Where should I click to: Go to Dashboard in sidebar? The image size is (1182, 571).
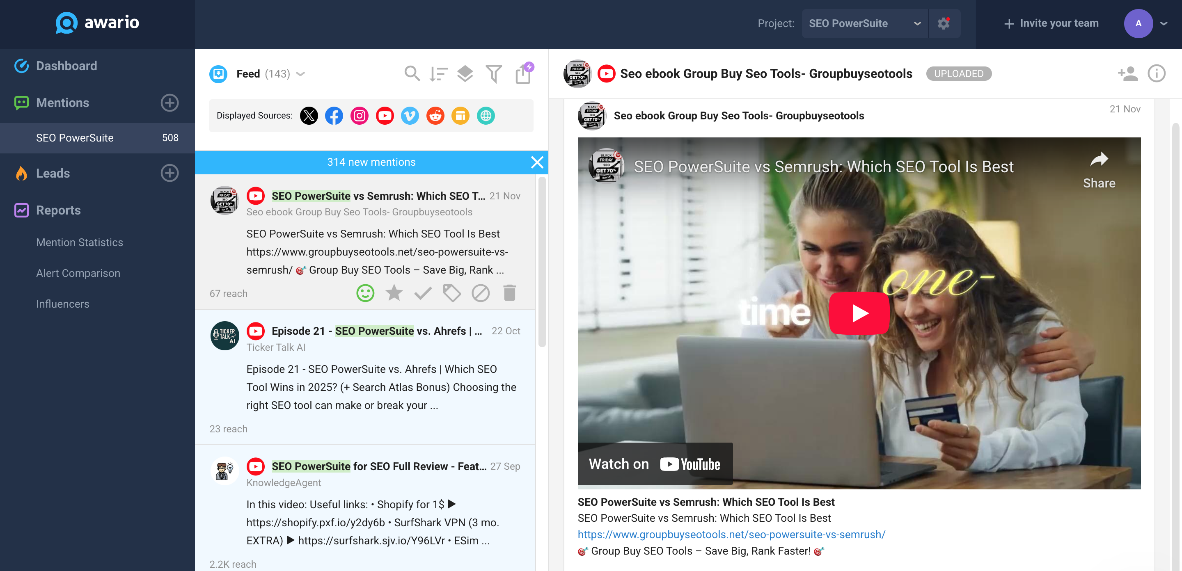coord(66,66)
